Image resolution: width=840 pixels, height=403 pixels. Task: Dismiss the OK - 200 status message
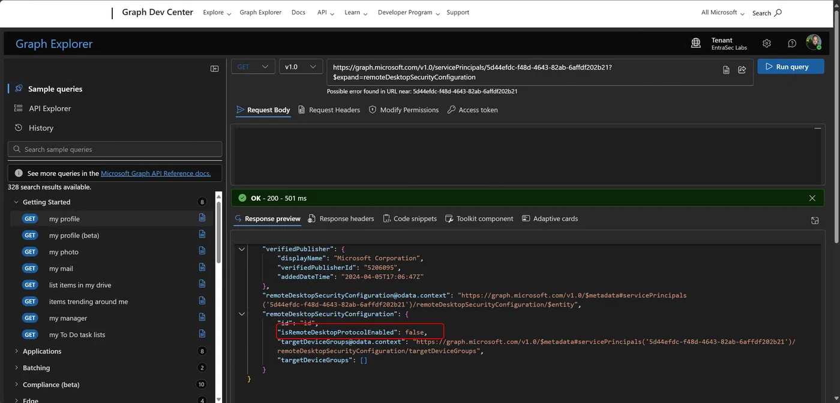pos(812,198)
